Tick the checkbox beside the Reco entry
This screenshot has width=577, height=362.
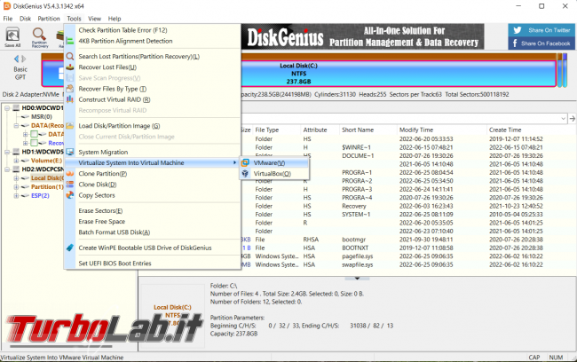click(x=35, y=143)
